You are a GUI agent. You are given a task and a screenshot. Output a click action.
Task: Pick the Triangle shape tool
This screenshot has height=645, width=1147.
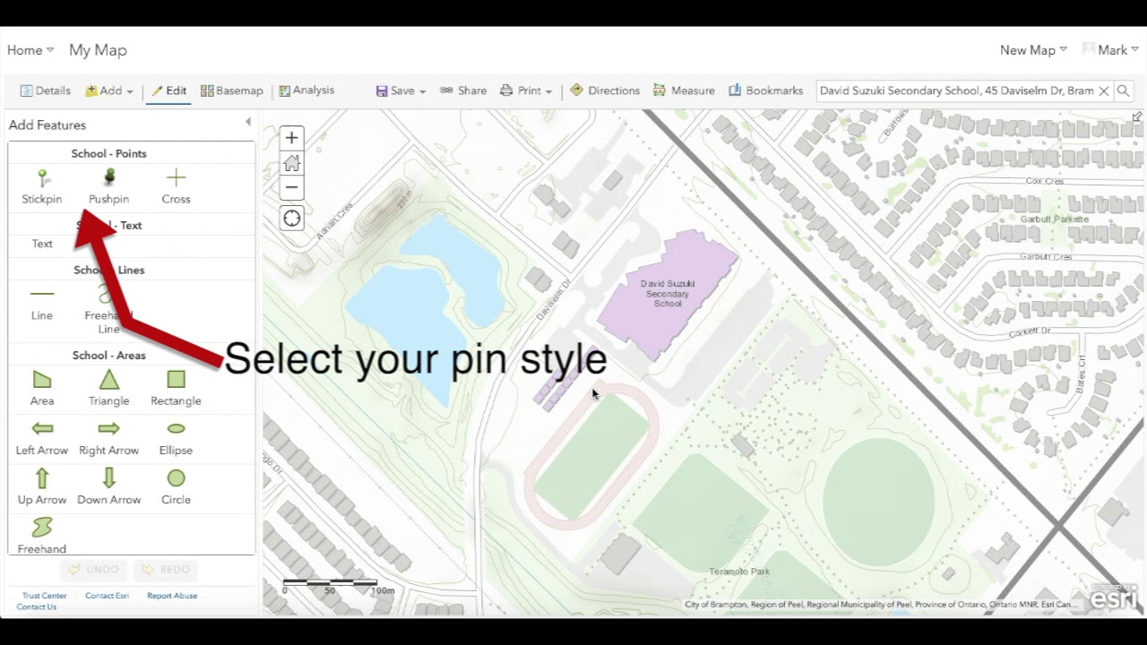(x=108, y=389)
